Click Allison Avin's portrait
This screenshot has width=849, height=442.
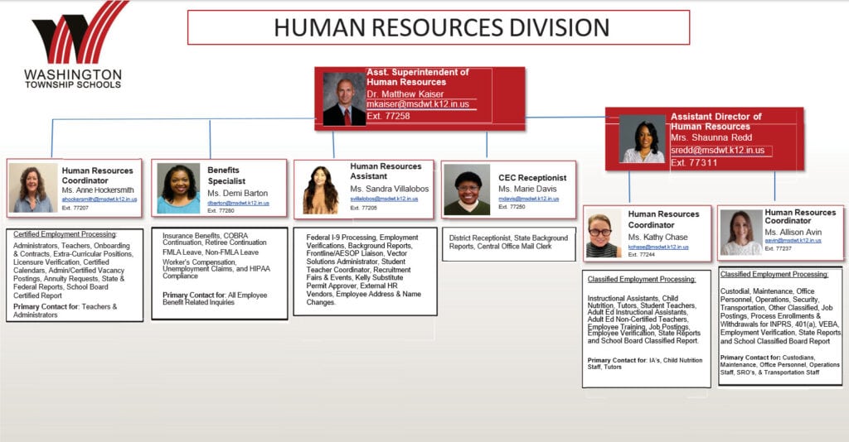coord(741,233)
